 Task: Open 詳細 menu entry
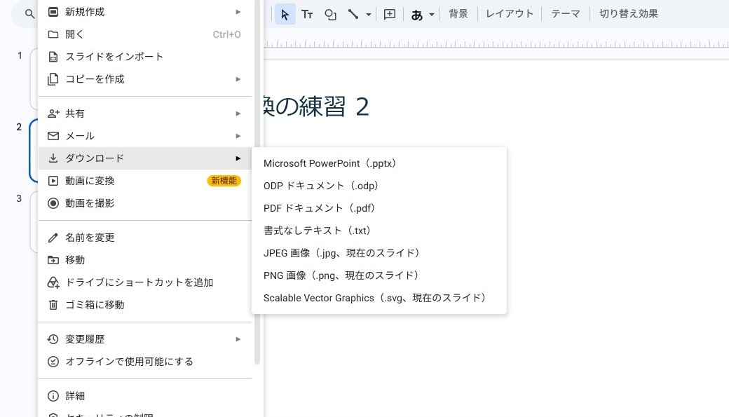[145, 396]
